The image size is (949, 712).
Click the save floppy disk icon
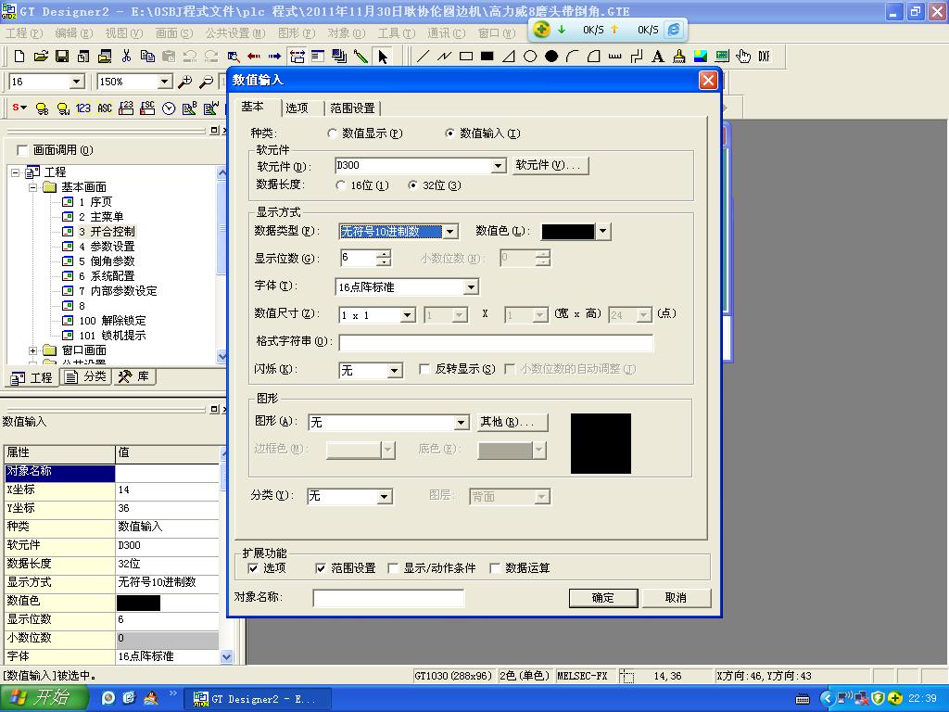point(61,57)
